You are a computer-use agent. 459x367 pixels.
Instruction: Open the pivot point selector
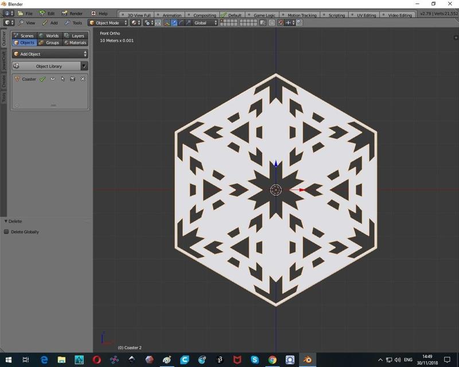coord(149,22)
